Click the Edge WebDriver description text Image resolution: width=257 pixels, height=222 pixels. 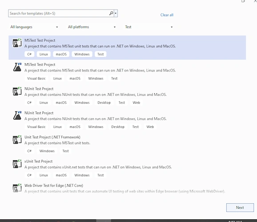pyautogui.click(x=125, y=191)
